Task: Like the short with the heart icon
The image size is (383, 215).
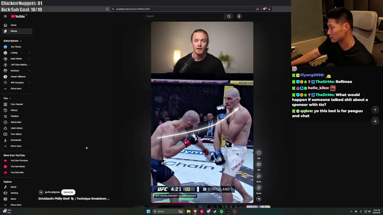Action: coord(259,153)
